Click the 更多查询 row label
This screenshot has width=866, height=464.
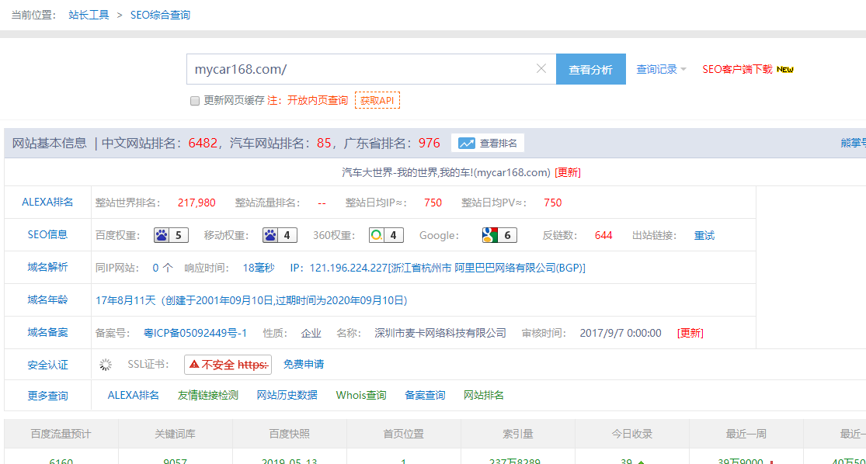47,396
